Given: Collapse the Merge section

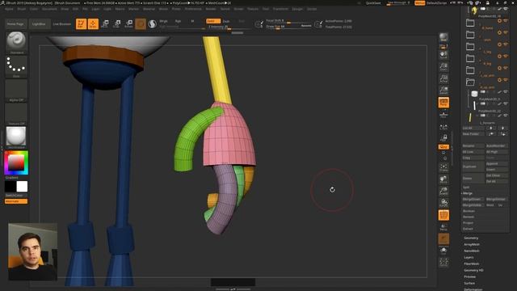Looking at the screenshot, I should pos(468,193).
